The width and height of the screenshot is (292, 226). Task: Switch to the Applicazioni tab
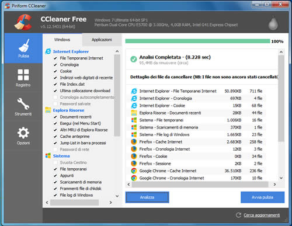coord(102,40)
